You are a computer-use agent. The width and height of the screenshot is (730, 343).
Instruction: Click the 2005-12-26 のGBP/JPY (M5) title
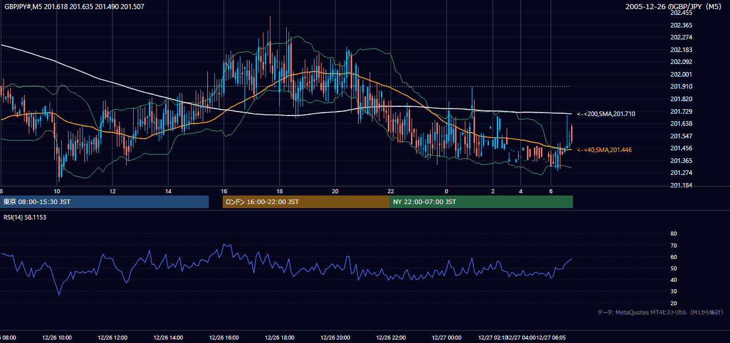(675, 7)
